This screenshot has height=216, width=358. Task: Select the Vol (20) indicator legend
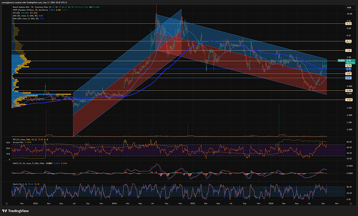(17, 13)
